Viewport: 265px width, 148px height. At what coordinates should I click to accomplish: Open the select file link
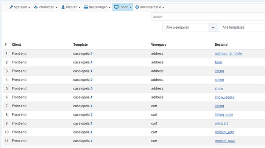pyautogui.click(x=219, y=80)
